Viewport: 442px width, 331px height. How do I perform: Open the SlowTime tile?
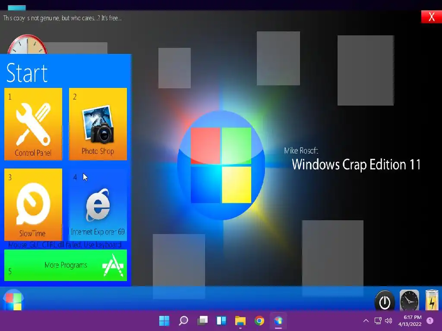(33, 205)
